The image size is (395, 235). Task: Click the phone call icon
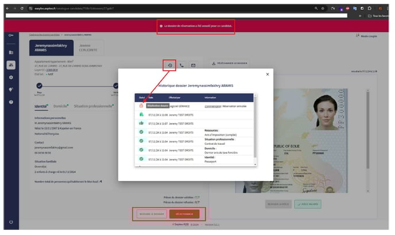pos(182,65)
